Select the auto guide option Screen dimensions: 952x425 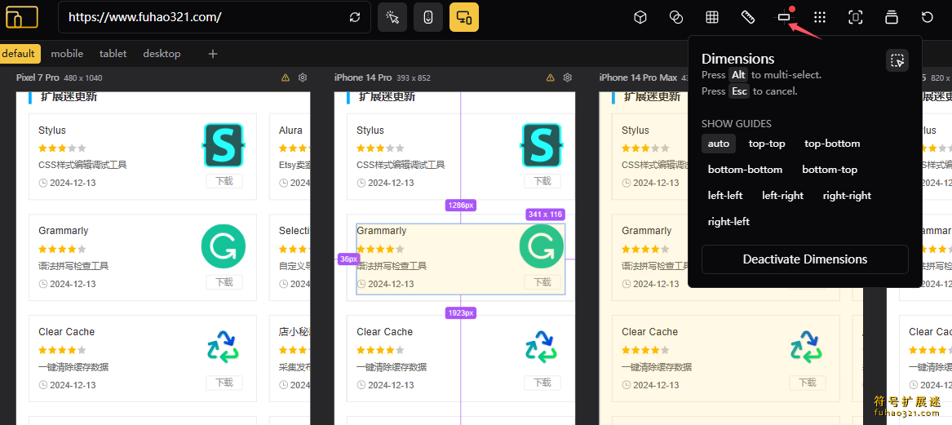click(718, 144)
